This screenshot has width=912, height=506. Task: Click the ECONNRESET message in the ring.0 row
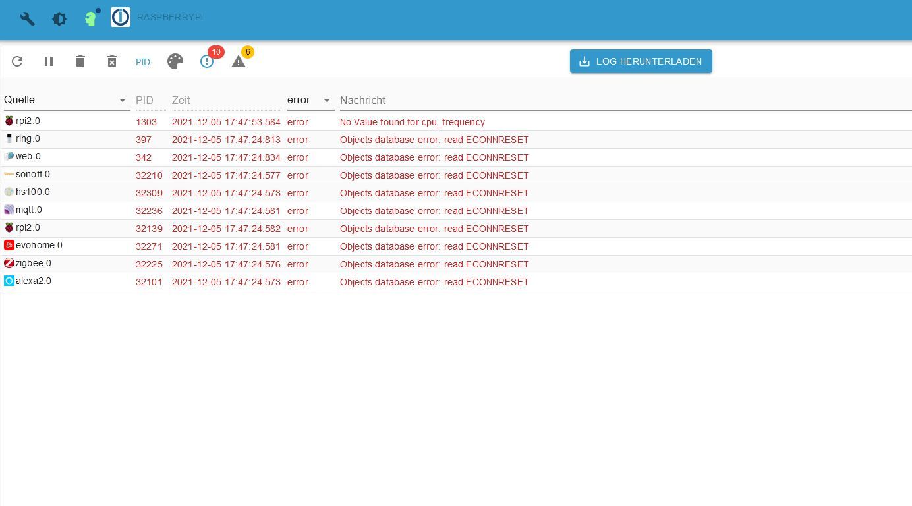click(x=434, y=140)
